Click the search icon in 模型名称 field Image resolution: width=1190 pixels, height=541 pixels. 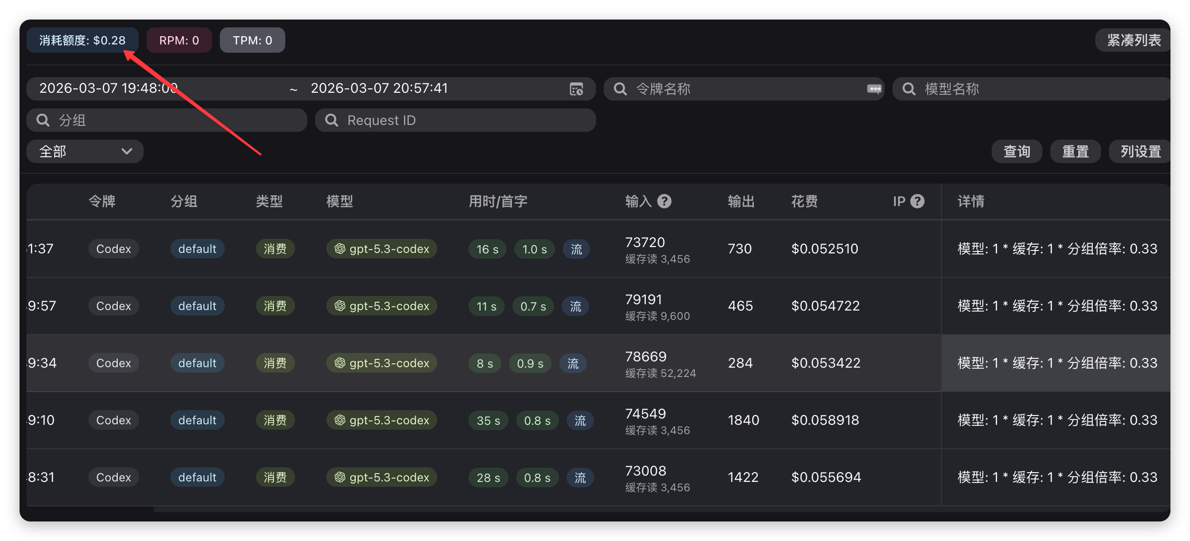pos(909,89)
